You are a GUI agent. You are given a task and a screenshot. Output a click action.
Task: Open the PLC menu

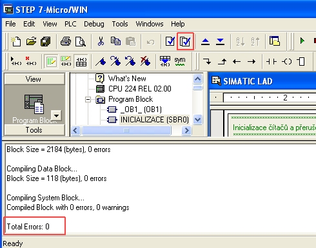click(70, 24)
